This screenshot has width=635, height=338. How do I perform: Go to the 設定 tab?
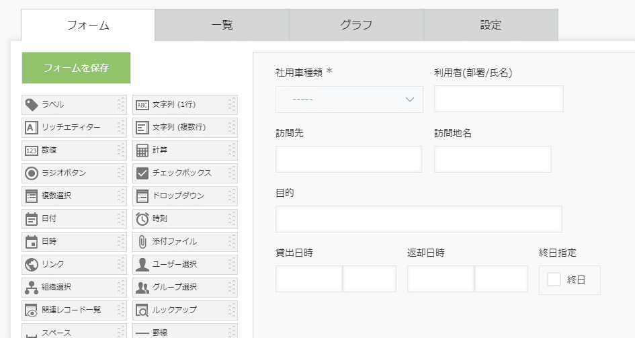click(x=491, y=26)
